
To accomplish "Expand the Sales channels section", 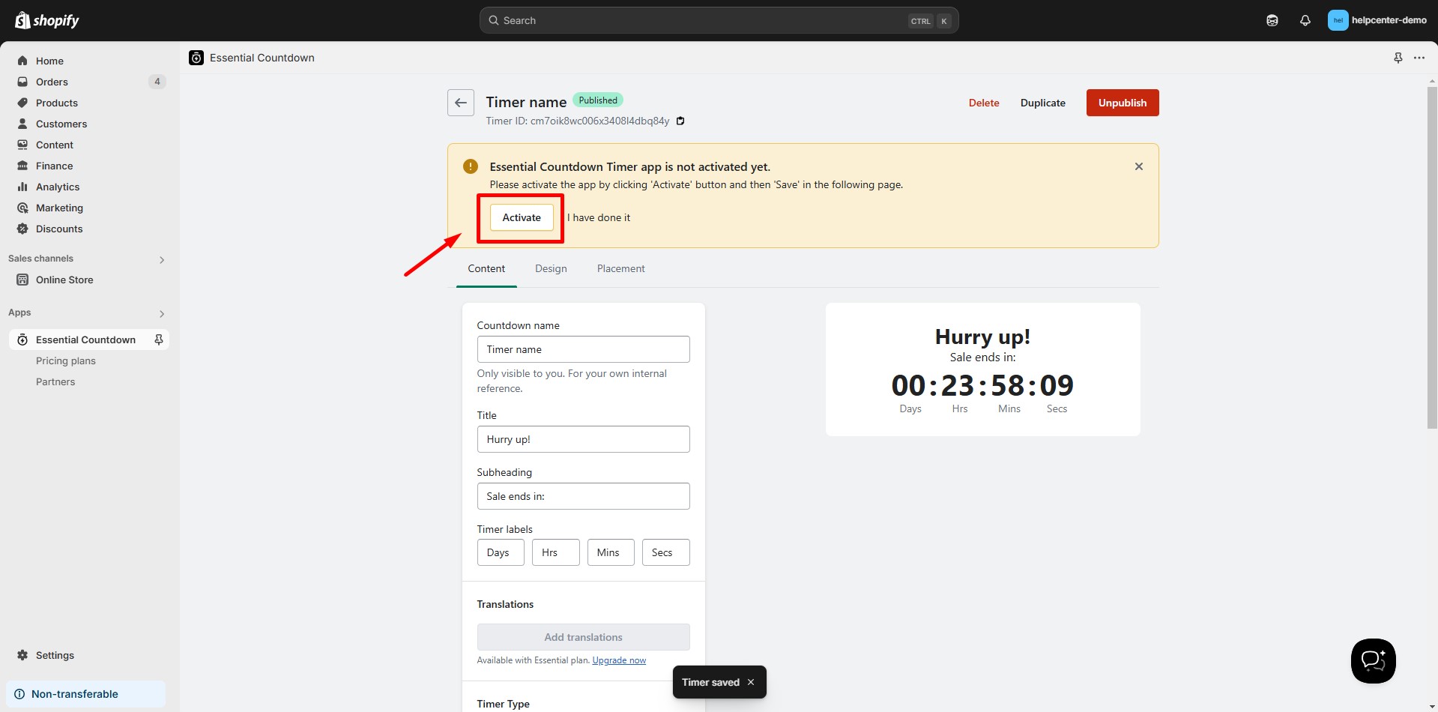I will (x=162, y=260).
